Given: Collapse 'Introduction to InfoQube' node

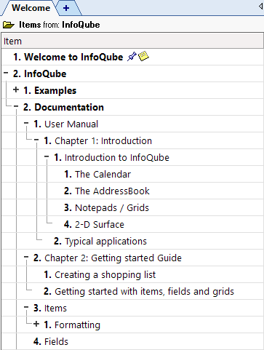Looking at the screenshot, I should [47, 156].
